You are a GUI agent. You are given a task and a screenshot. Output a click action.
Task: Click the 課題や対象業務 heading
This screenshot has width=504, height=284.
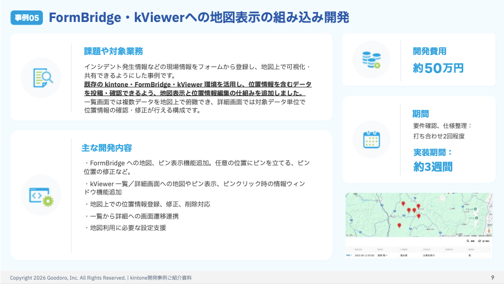[113, 51]
